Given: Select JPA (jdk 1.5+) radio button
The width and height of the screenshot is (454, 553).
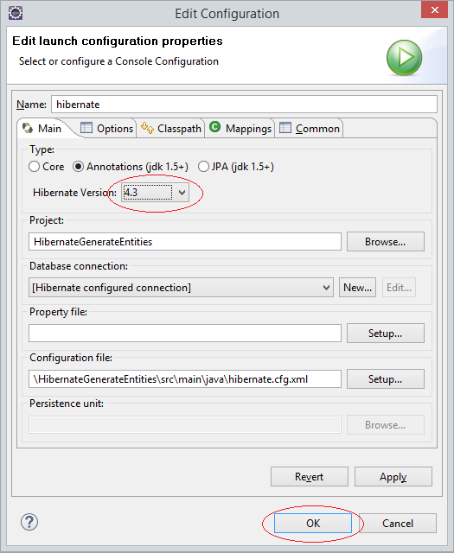Looking at the screenshot, I should pyautogui.click(x=203, y=167).
